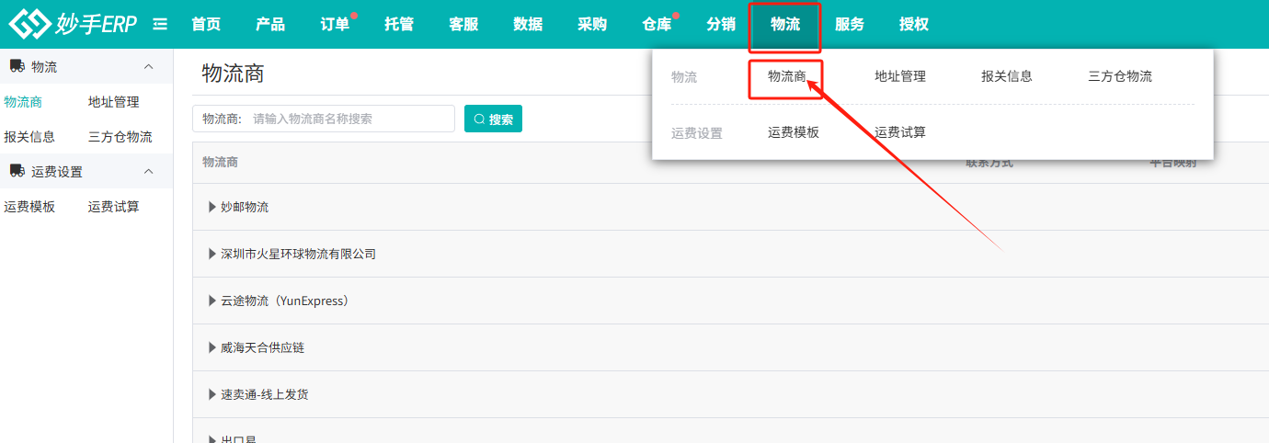The image size is (1269, 443).
Task: Click the 运费设置 truck icon in sidebar
Action: click(x=17, y=171)
